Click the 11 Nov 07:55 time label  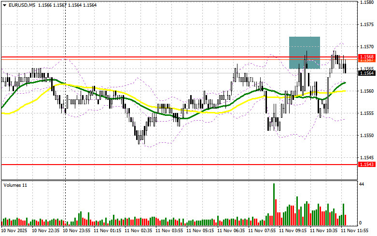(x=262, y=231)
